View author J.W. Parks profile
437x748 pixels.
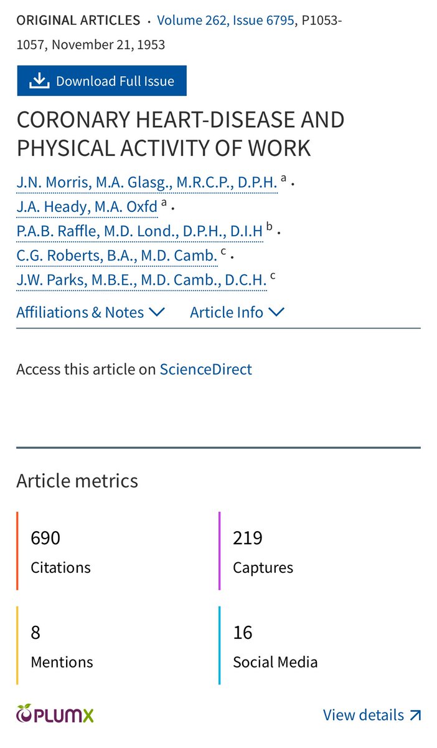coord(141,280)
